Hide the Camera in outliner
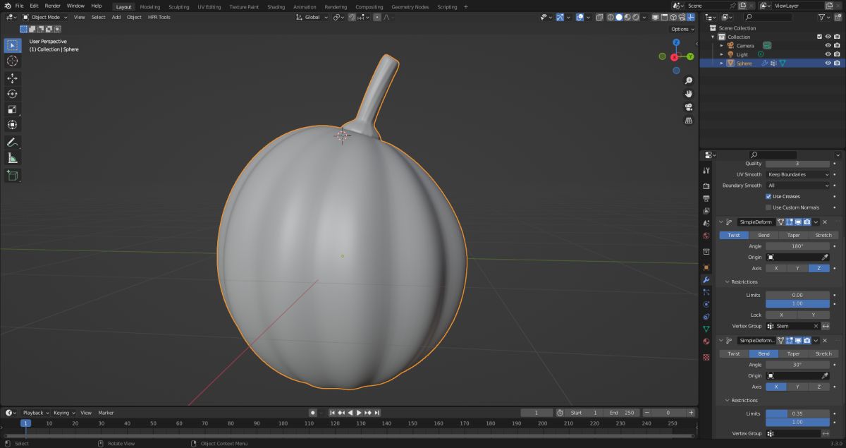Viewport: 846px width, 448px height. [x=828, y=45]
